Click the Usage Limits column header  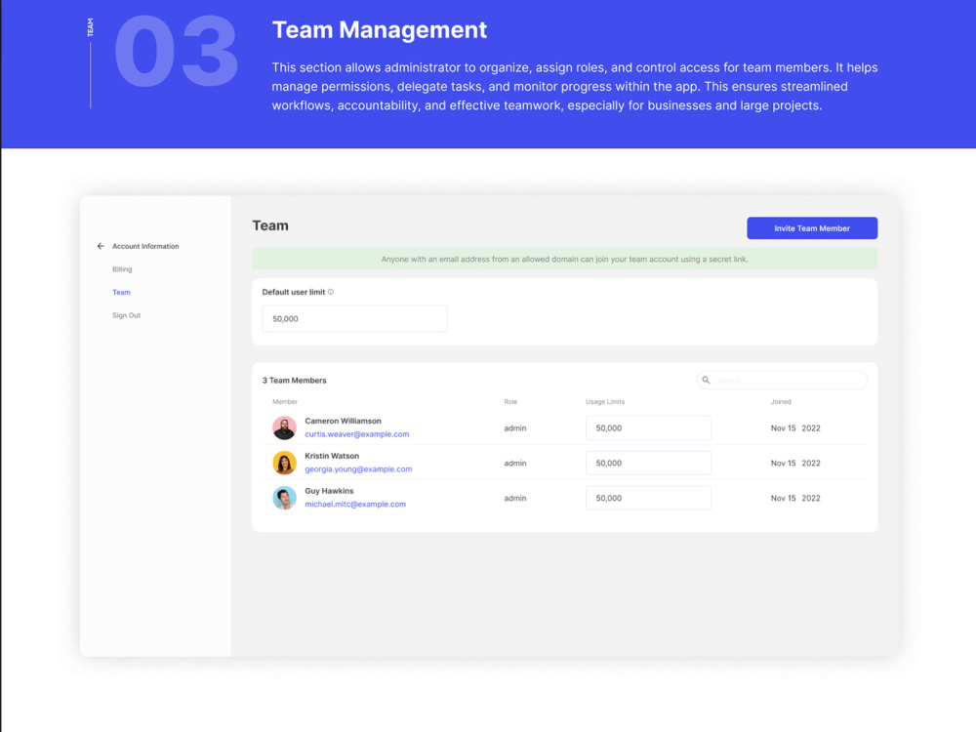pyautogui.click(x=605, y=401)
